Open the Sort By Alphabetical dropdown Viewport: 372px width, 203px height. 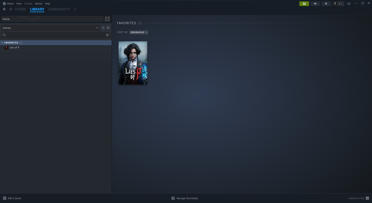(x=139, y=32)
